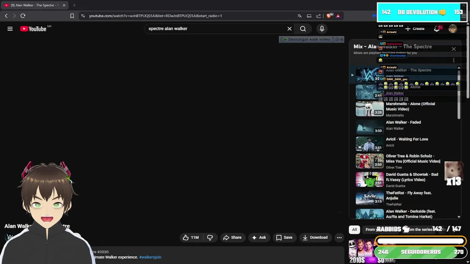The width and height of the screenshot is (470, 264).
Task: Click TheFatRat thumbnail with 3:15 duration
Action: [x=369, y=198]
